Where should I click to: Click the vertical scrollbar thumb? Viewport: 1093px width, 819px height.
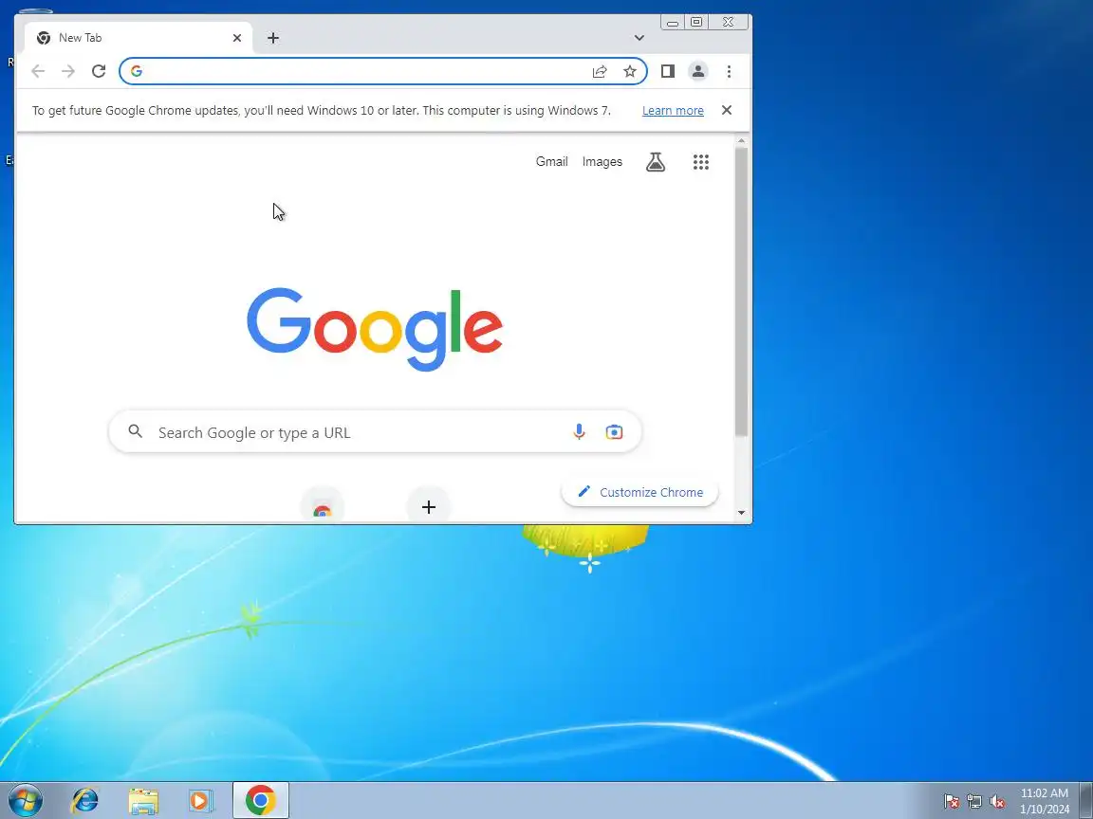point(741,293)
